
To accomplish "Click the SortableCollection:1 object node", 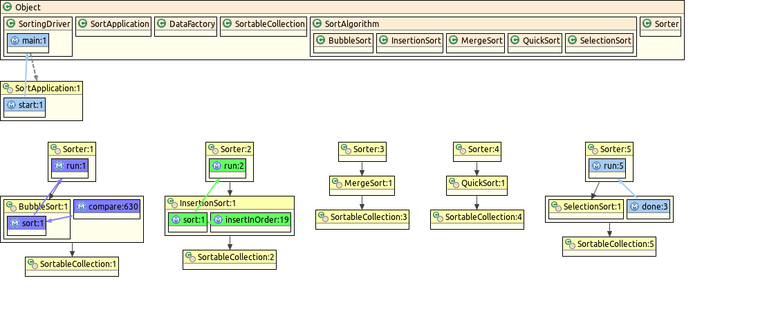I will pyautogui.click(x=72, y=264).
